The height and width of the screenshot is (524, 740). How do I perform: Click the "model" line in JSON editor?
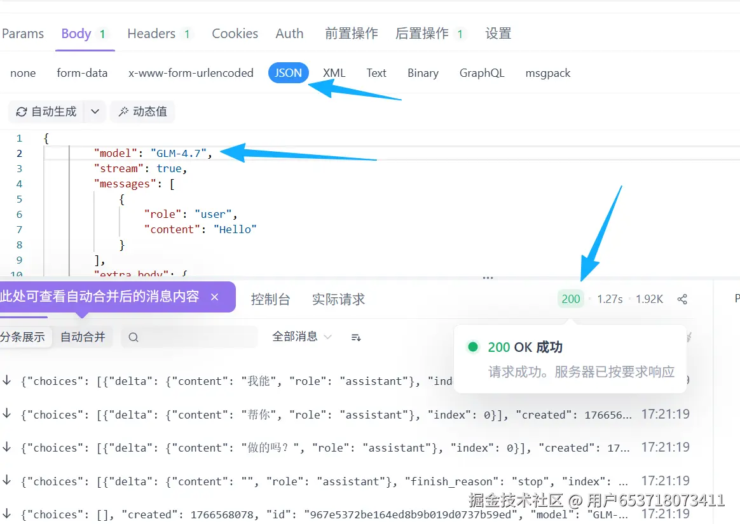(153, 153)
